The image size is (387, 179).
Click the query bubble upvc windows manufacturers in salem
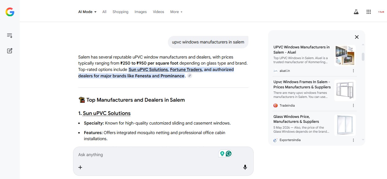208,42
